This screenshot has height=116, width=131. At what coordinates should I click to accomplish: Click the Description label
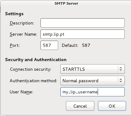point(22,23)
